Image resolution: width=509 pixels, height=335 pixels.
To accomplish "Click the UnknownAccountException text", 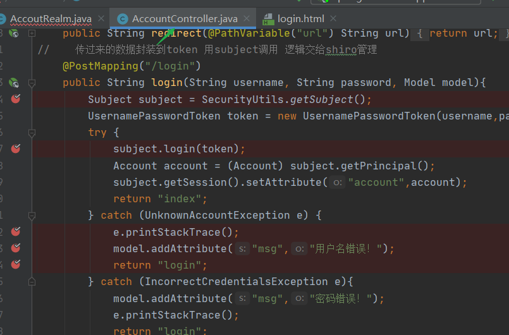I will (x=217, y=215).
